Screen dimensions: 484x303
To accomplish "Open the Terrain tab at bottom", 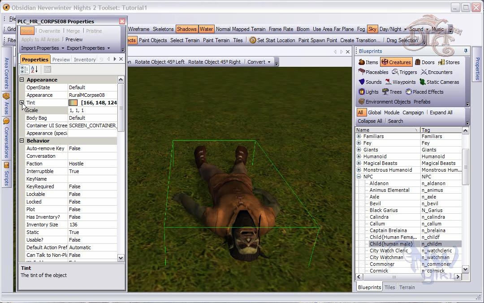I will tap(407, 287).
